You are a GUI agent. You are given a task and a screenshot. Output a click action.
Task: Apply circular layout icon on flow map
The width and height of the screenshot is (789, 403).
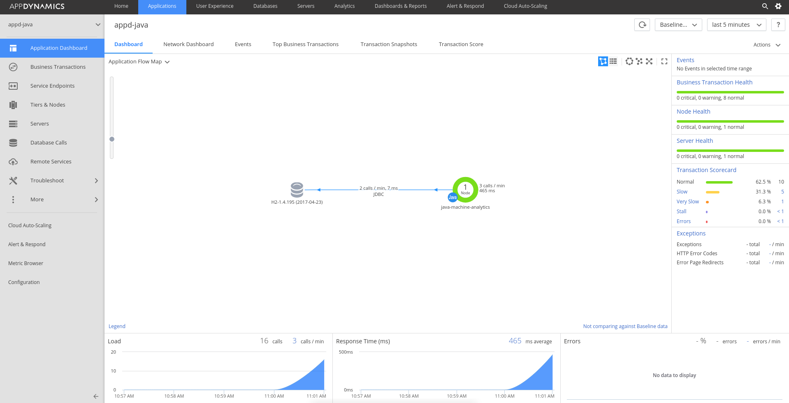(x=629, y=61)
